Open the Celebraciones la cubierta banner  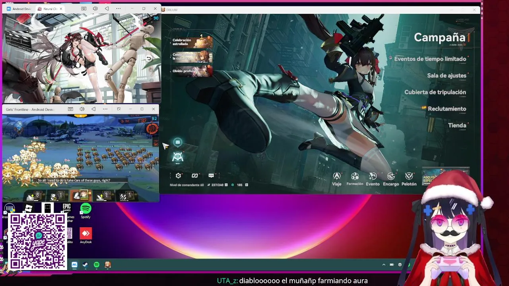[192, 56]
